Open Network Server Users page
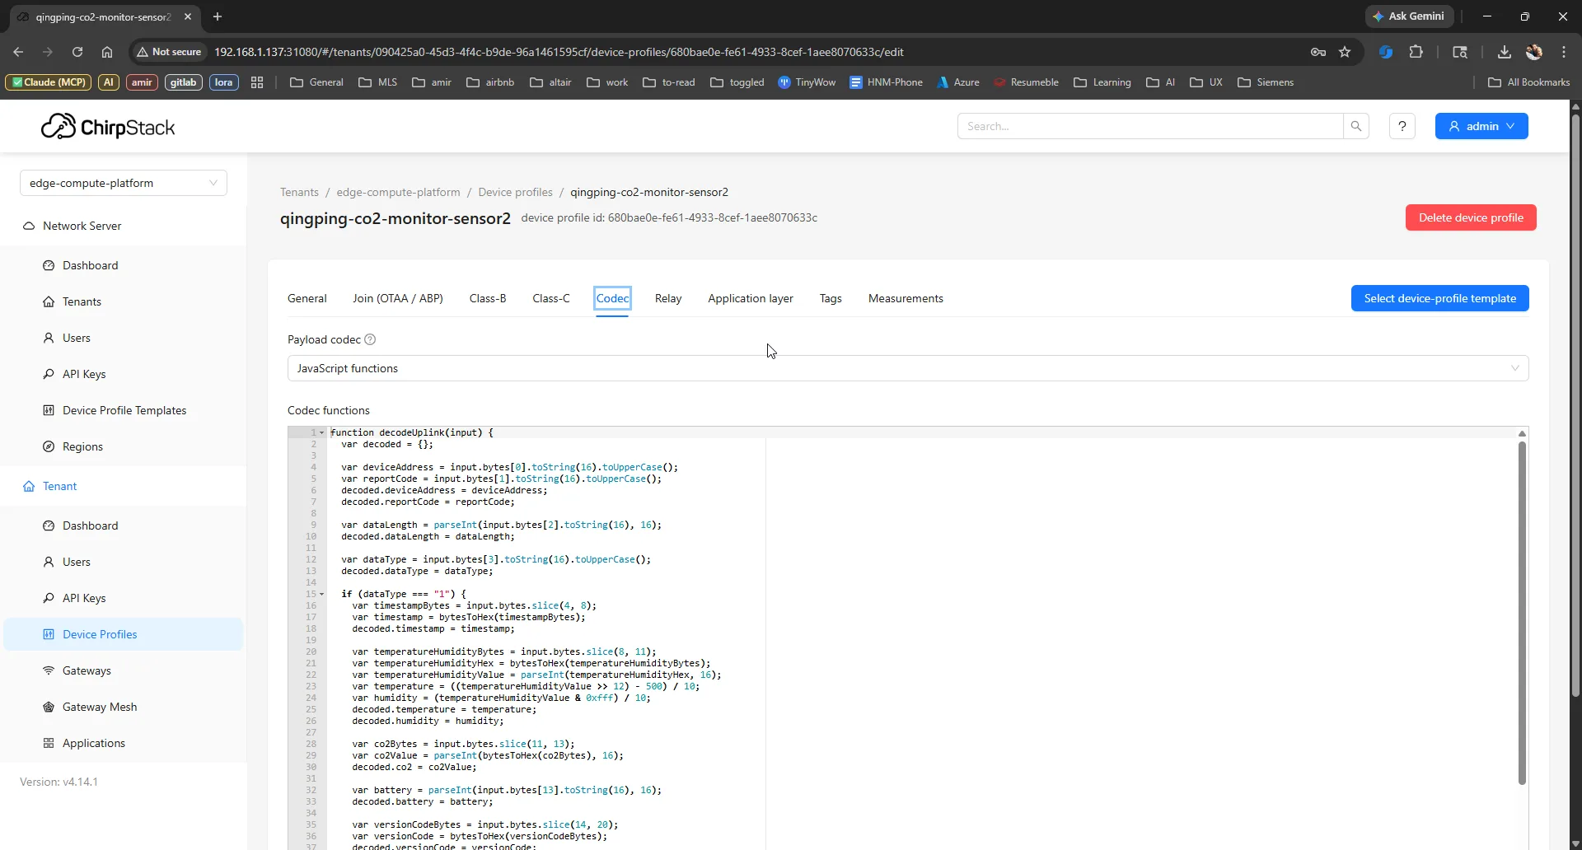This screenshot has height=850, width=1582. 76,338
